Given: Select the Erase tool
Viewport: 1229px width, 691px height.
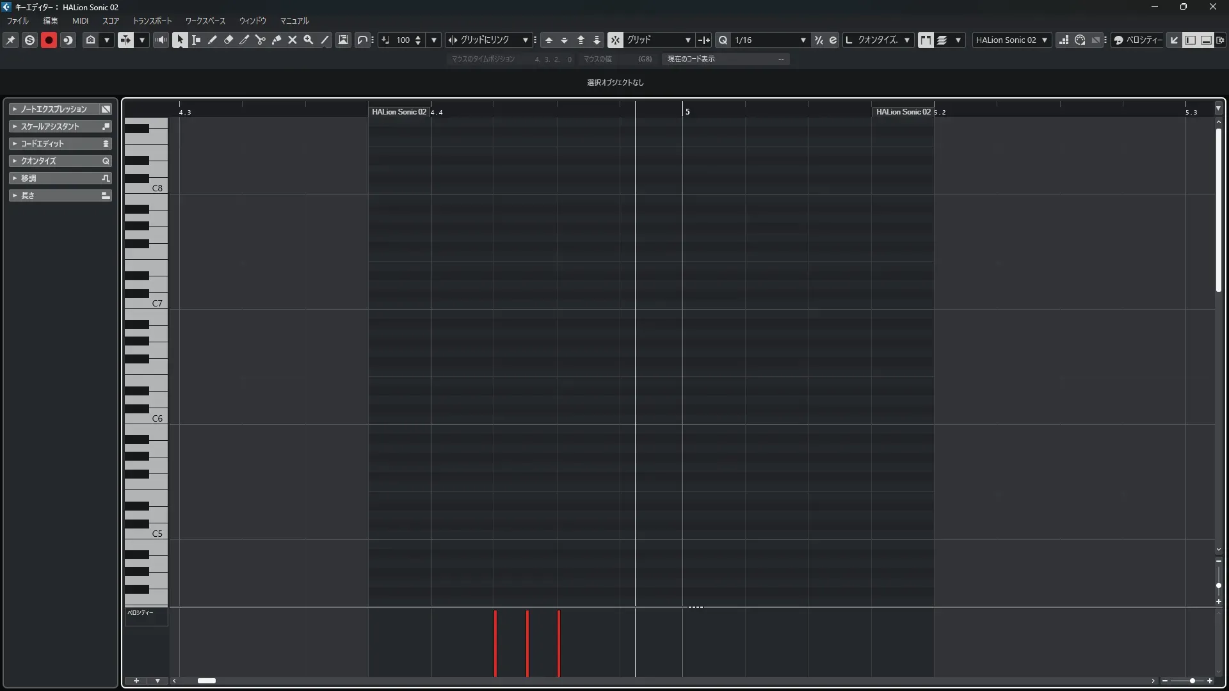Looking at the screenshot, I should (229, 40).
